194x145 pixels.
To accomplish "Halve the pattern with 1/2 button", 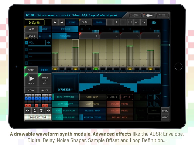I will pos(137,22).
